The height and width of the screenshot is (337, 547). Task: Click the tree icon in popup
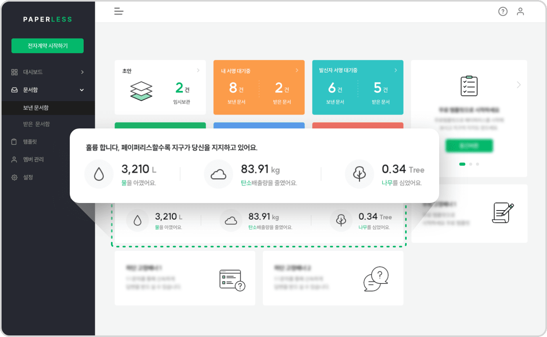click(x=359, y=174)
